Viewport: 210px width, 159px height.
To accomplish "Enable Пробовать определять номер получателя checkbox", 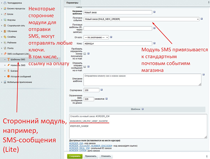I will point(85,54).
